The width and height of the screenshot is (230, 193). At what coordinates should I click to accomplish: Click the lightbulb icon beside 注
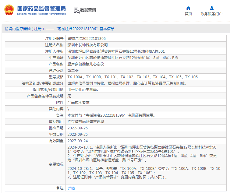pyautogui.click(x=58, y=188)
